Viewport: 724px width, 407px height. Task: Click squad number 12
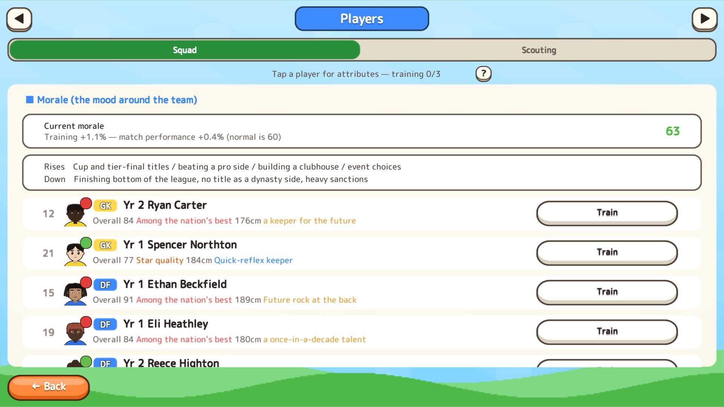[48, 214]
